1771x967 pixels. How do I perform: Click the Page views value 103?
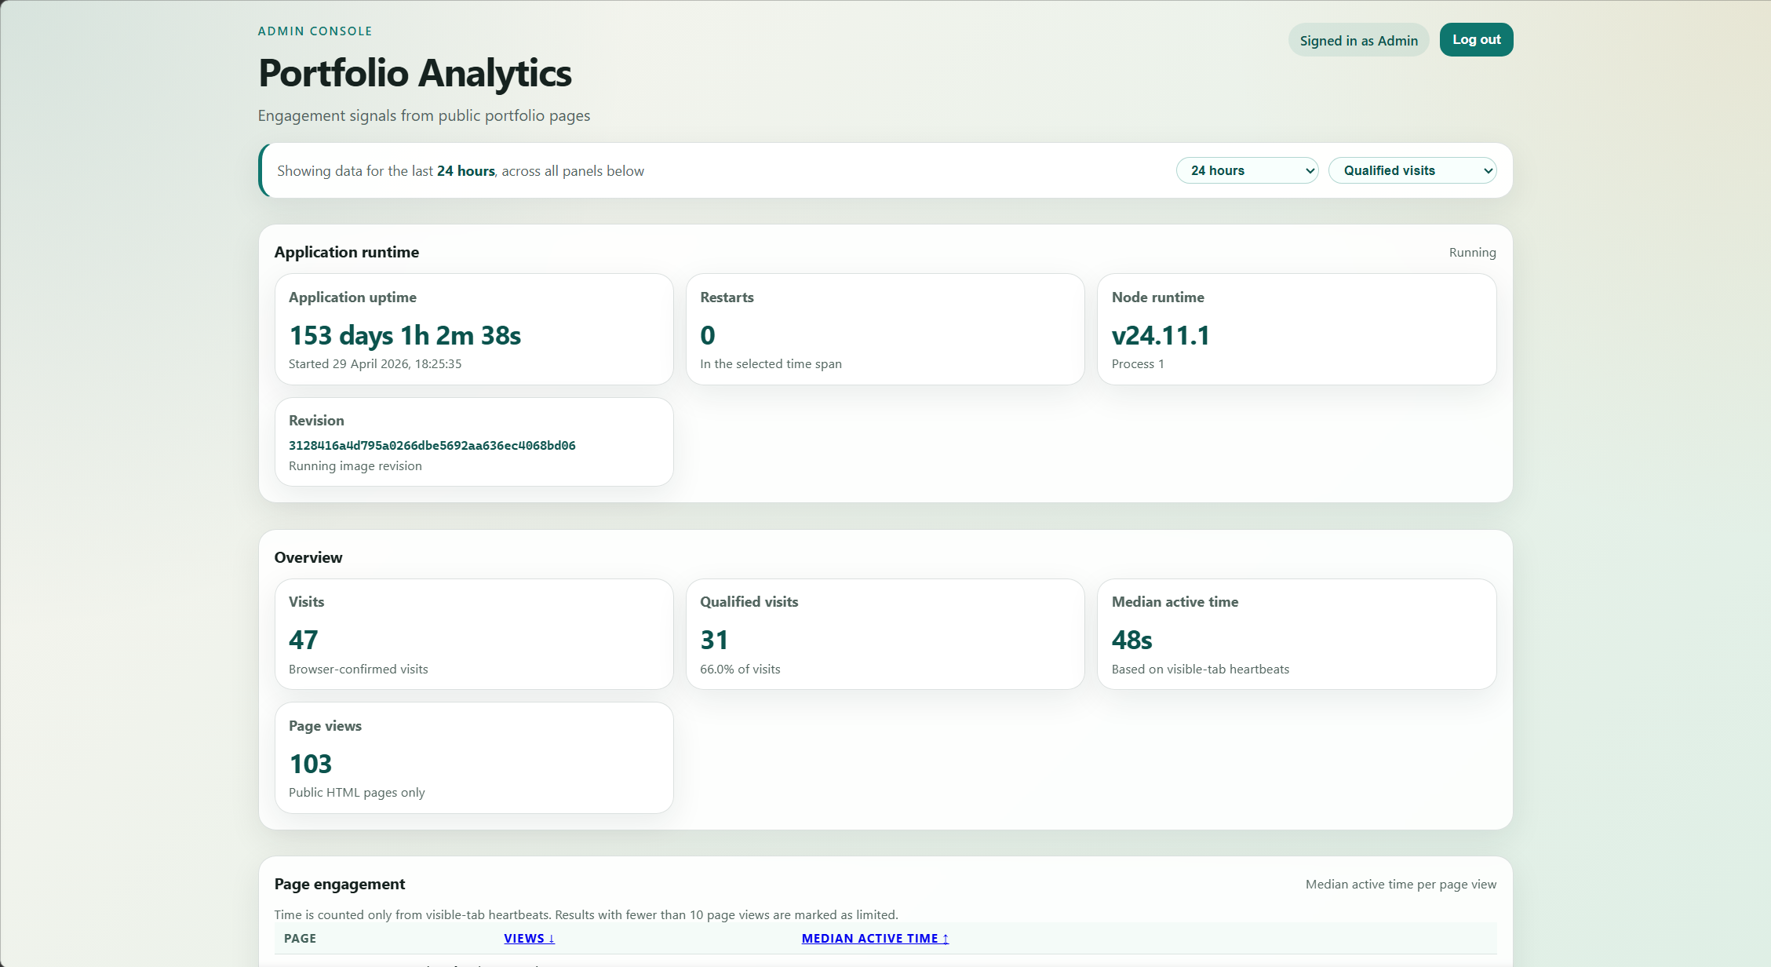point(310,764)
